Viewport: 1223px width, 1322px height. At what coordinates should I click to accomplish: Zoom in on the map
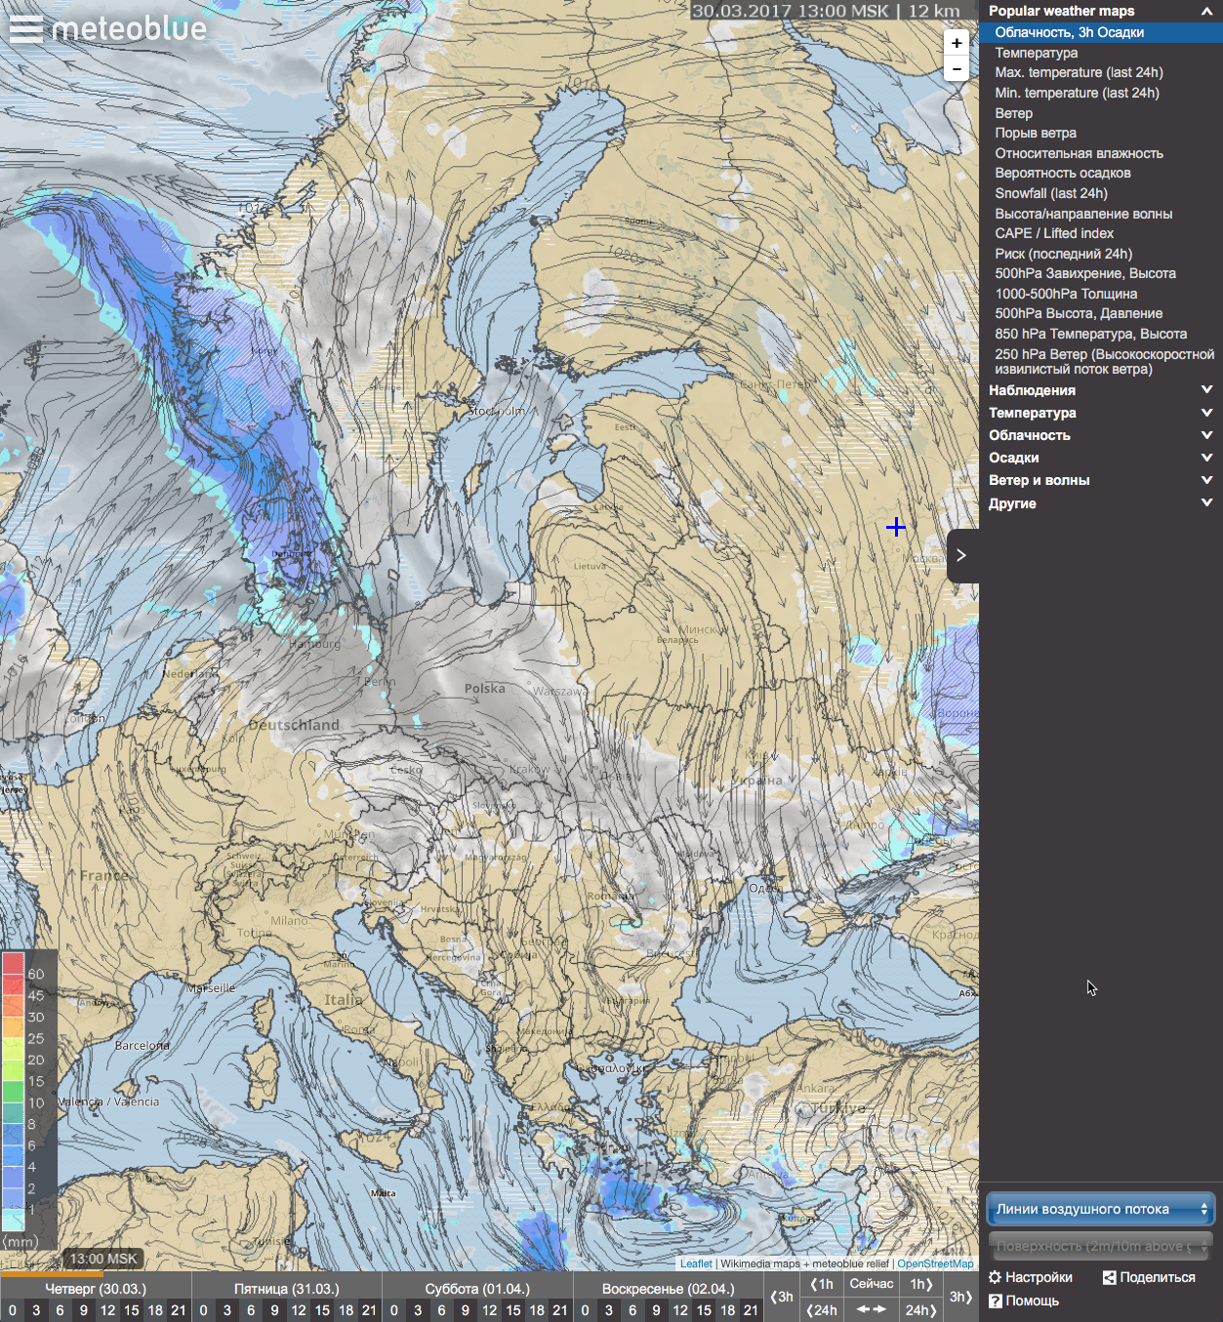(x=957, y=43)
